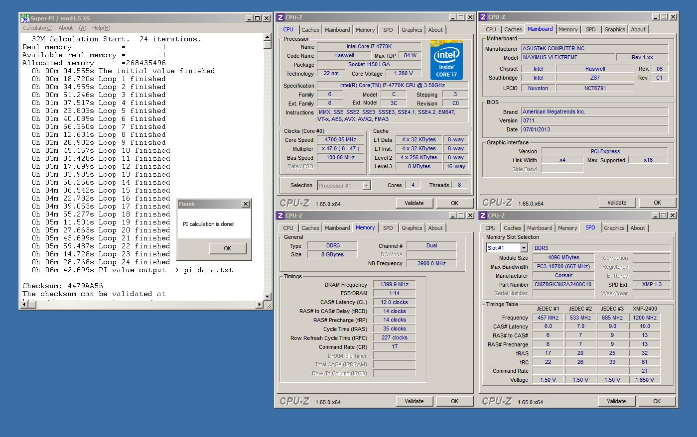Click the Super PI title bar icon
697x437 pixels.
pos(25,18)
